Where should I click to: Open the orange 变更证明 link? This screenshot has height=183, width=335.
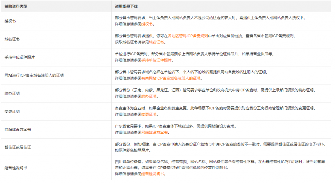coord(149,114)
